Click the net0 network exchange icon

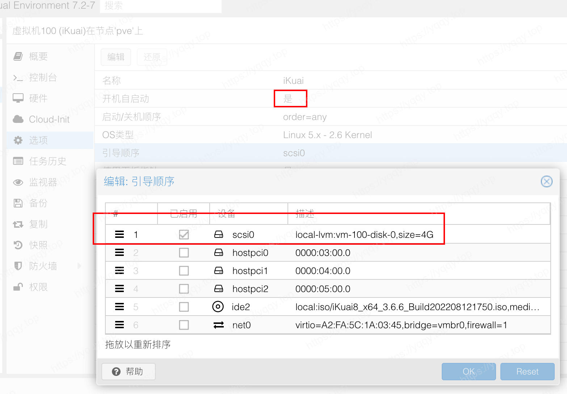tap(219, 325)
